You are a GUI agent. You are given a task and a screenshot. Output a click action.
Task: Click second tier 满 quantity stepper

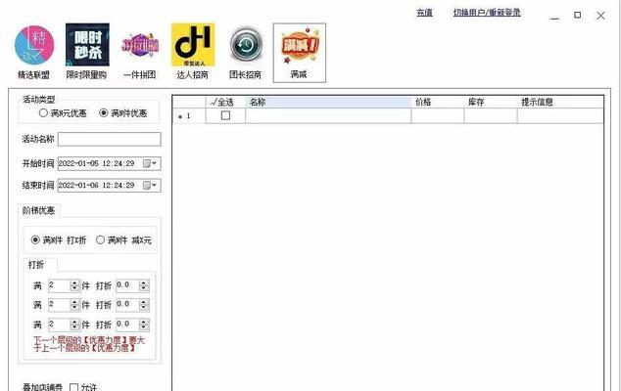(74, 305)
